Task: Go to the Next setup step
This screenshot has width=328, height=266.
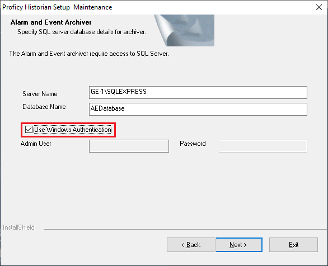Action: point(239,245)
